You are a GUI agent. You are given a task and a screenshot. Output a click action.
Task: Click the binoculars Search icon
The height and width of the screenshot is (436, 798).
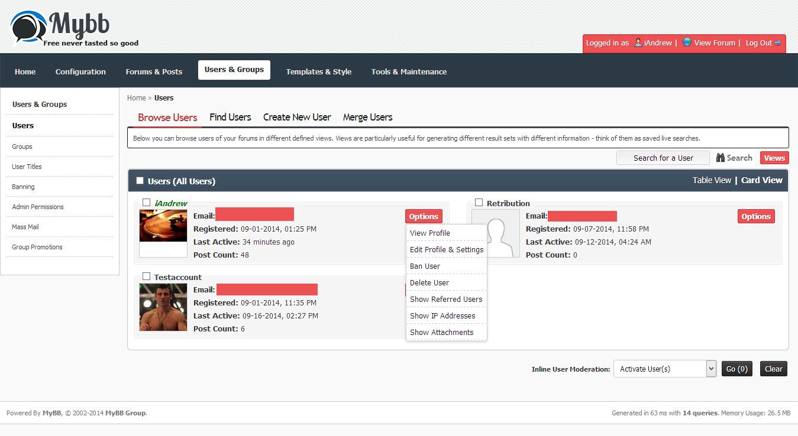pyautogui.click(x=721, y=158)
